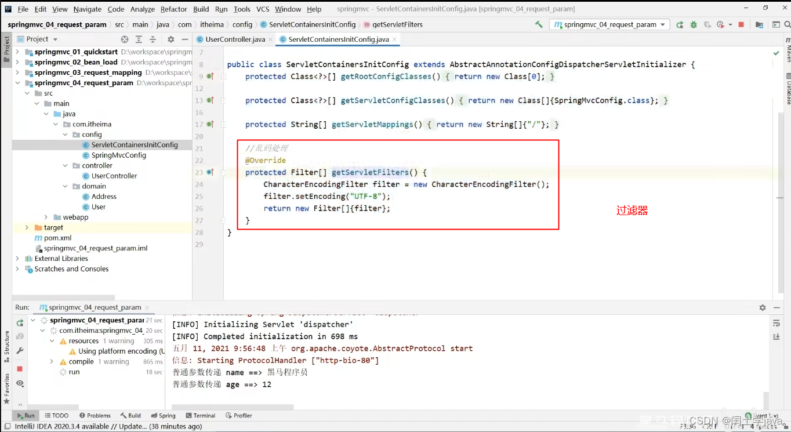Open the Navigate menu
This screenshot has height=432, width=791.
click(87, 9)
